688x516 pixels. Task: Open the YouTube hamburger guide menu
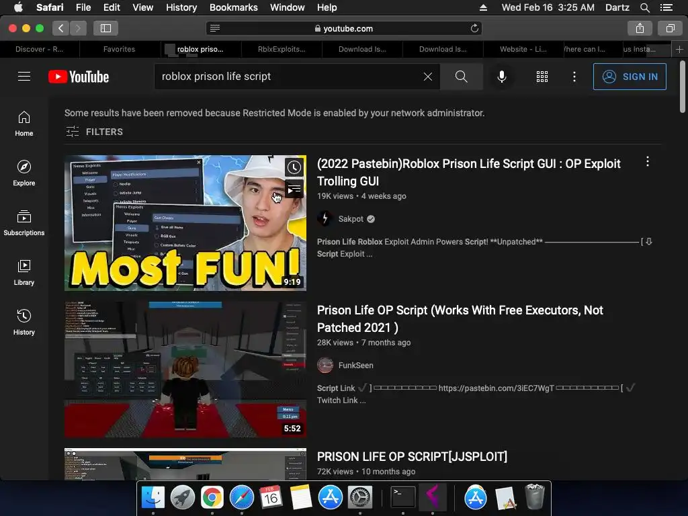coord(24,77)
